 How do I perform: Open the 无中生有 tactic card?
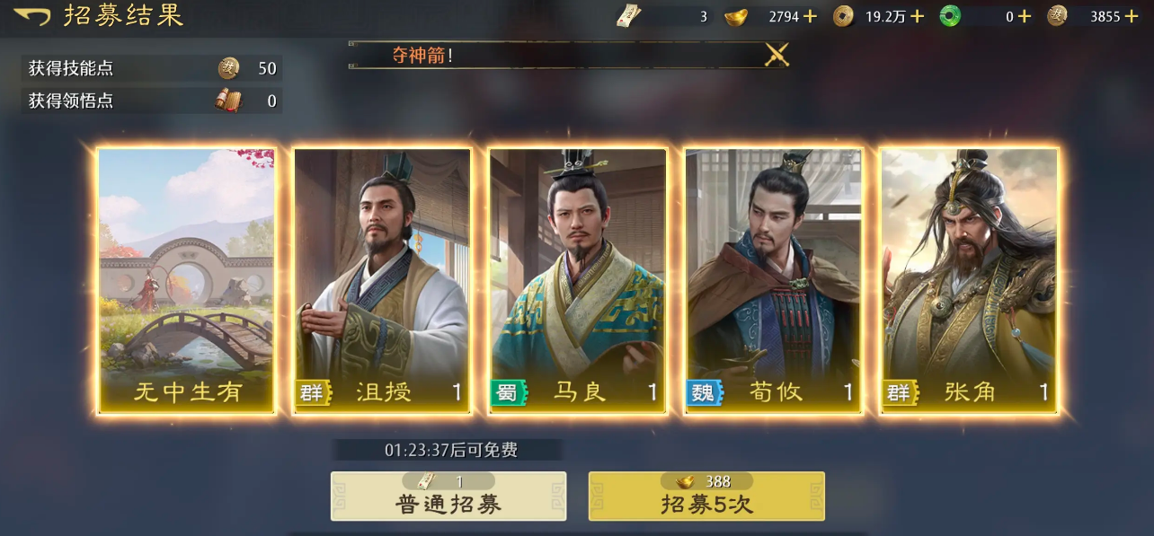[187, 280]
